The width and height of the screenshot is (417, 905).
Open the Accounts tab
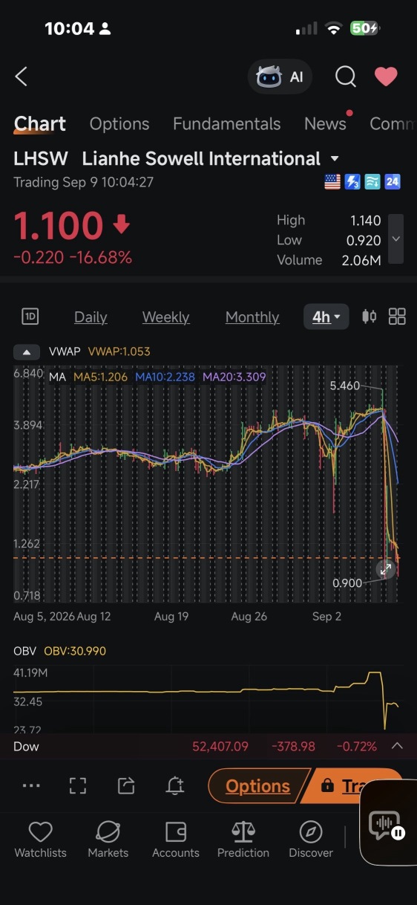[176, 840]
